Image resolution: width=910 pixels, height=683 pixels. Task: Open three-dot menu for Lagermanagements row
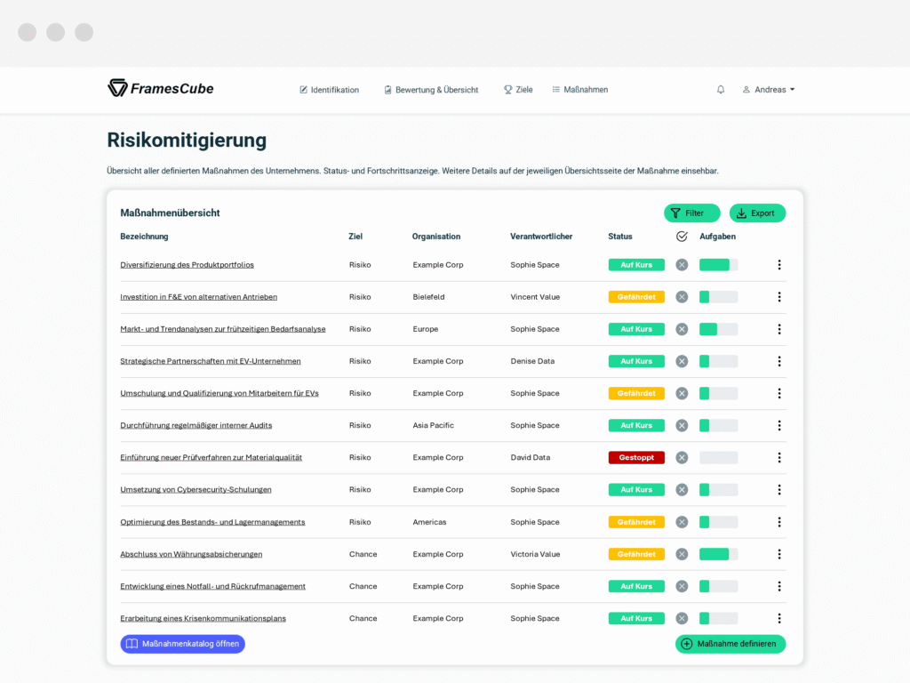(779, 522)
